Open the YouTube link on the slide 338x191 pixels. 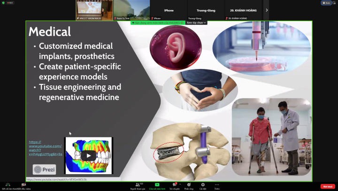pos(45,148)
